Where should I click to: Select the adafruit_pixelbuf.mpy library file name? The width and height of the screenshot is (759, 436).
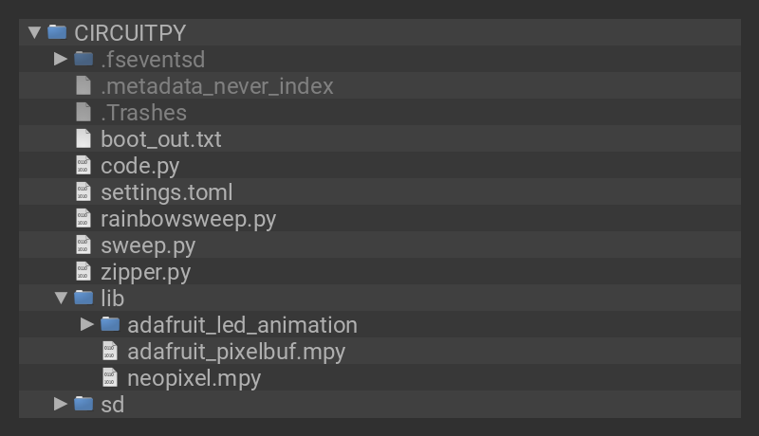click(x=236, y=352)
